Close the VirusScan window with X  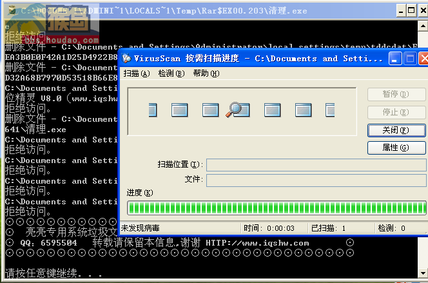[424, 59]
